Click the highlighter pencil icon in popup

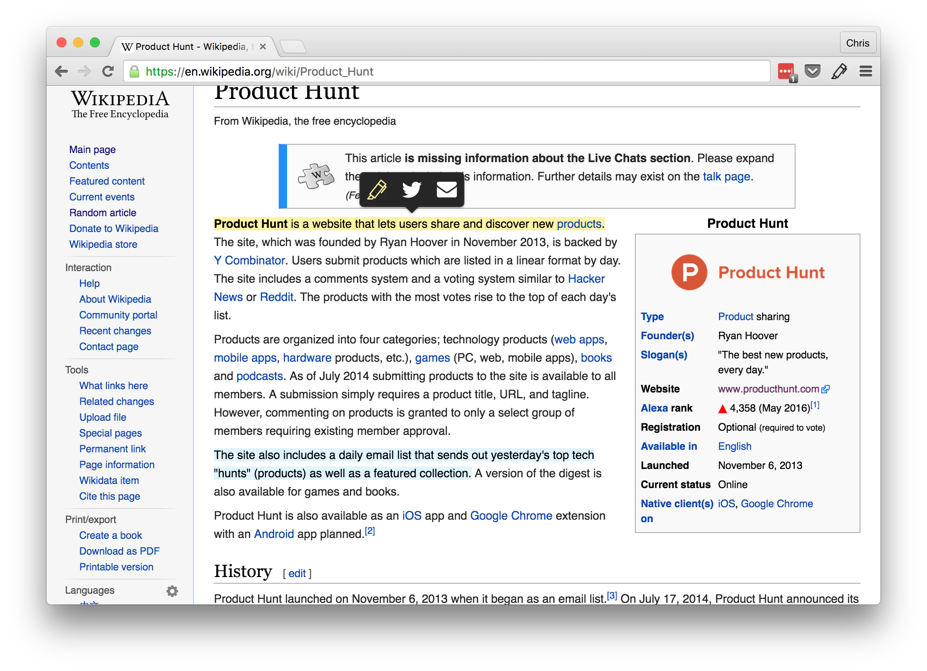377,190
